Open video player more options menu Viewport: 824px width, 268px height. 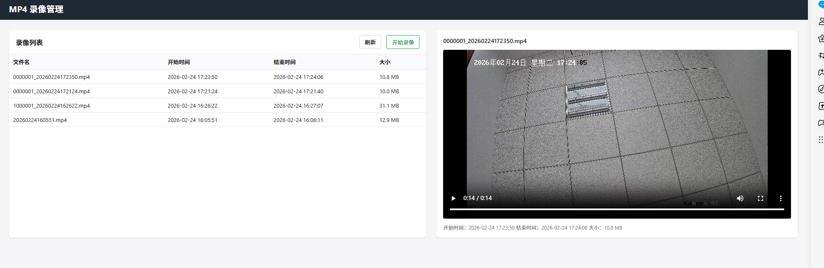(781, 198)
